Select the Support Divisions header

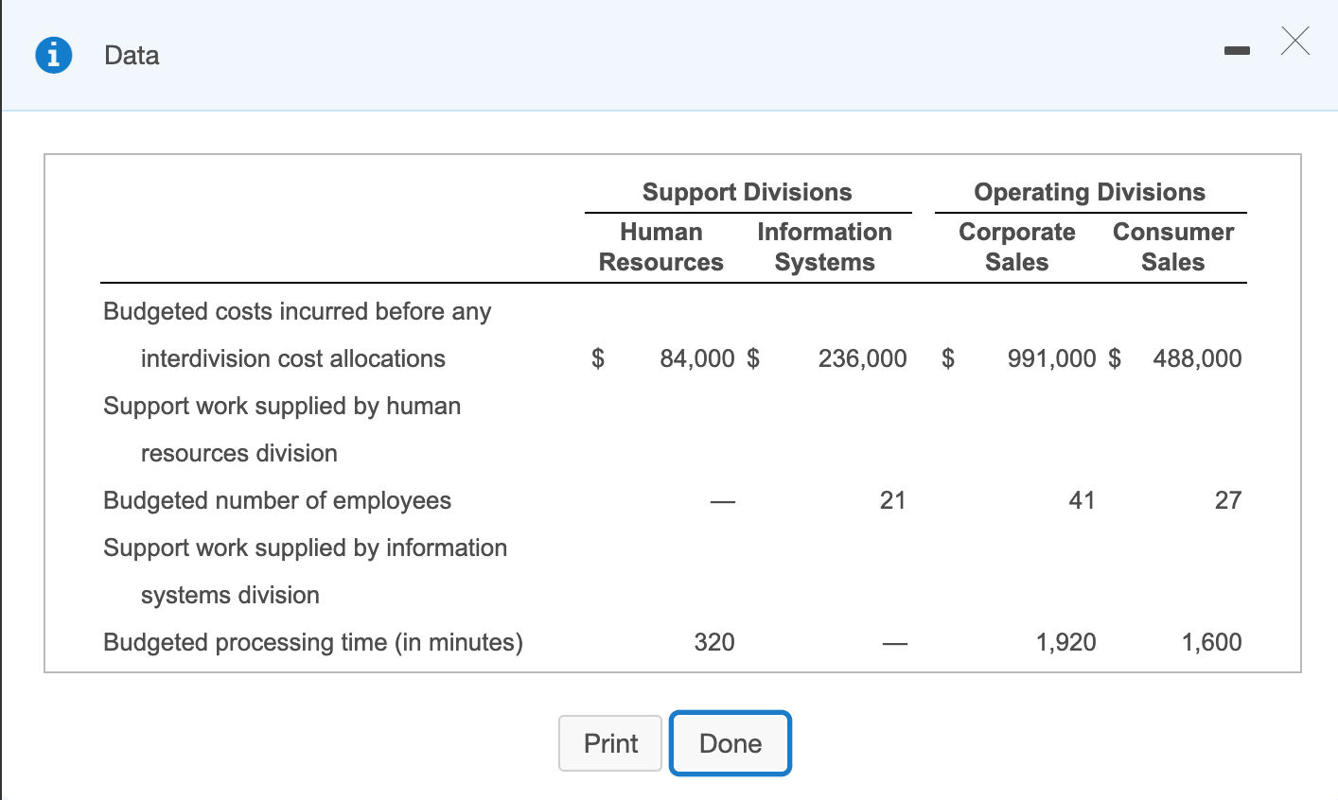click(x=748, y=192)
